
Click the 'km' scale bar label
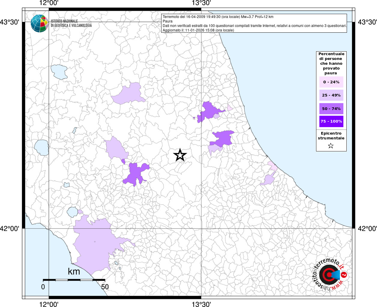[x=74, y=272]
